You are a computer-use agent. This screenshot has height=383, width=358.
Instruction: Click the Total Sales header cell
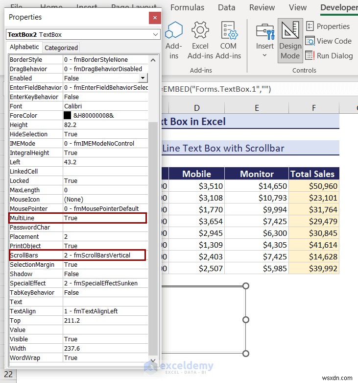[x=314, y=174]
